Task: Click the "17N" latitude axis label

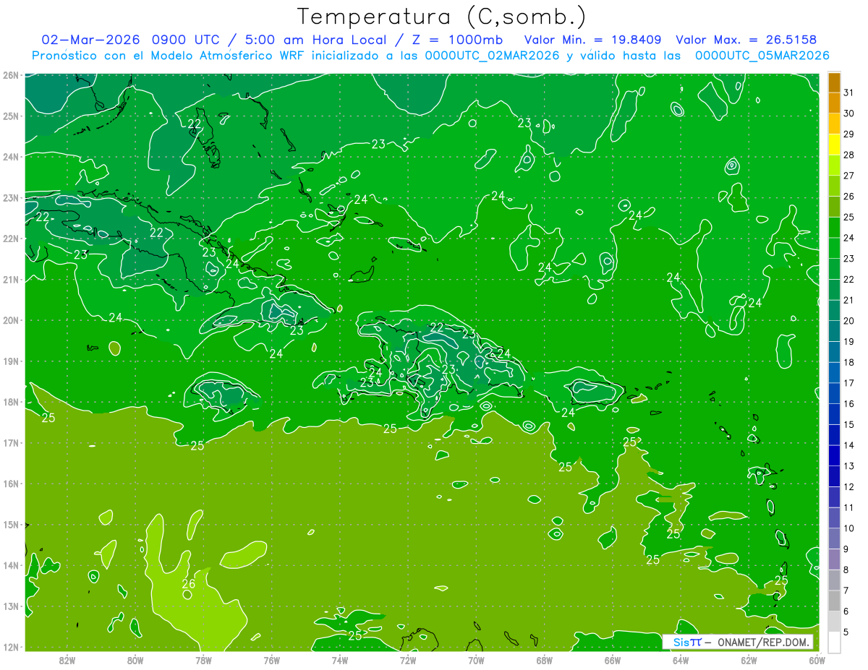Action: (10, 443)
